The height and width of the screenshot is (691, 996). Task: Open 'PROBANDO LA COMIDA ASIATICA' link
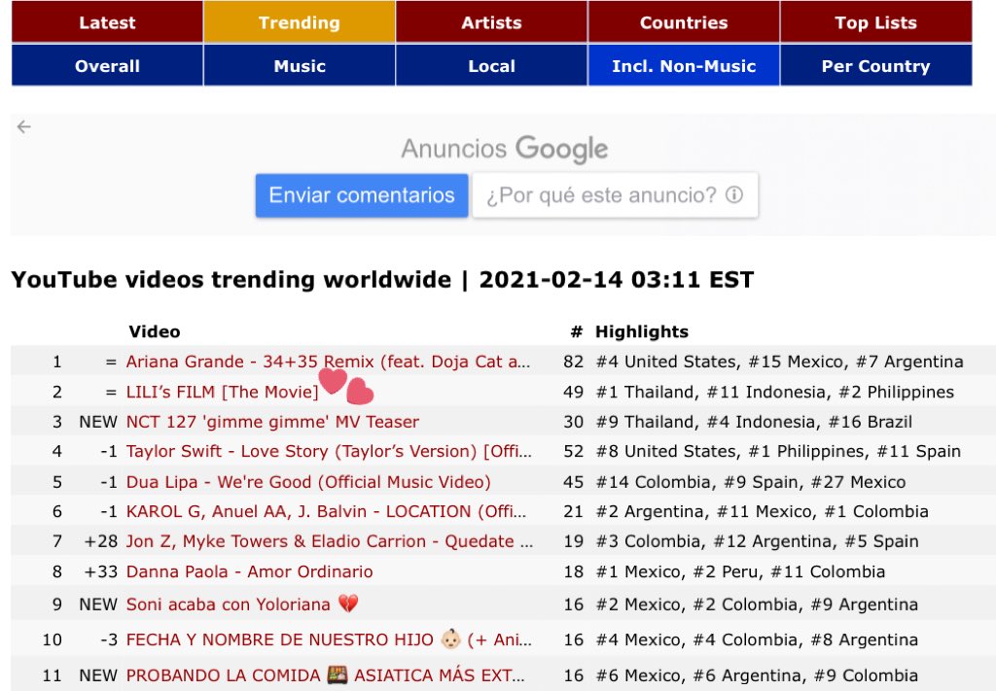[325, 675]
